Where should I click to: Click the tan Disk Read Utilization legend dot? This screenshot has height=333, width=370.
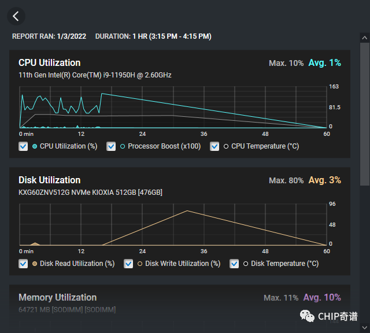tap(35, 264)
